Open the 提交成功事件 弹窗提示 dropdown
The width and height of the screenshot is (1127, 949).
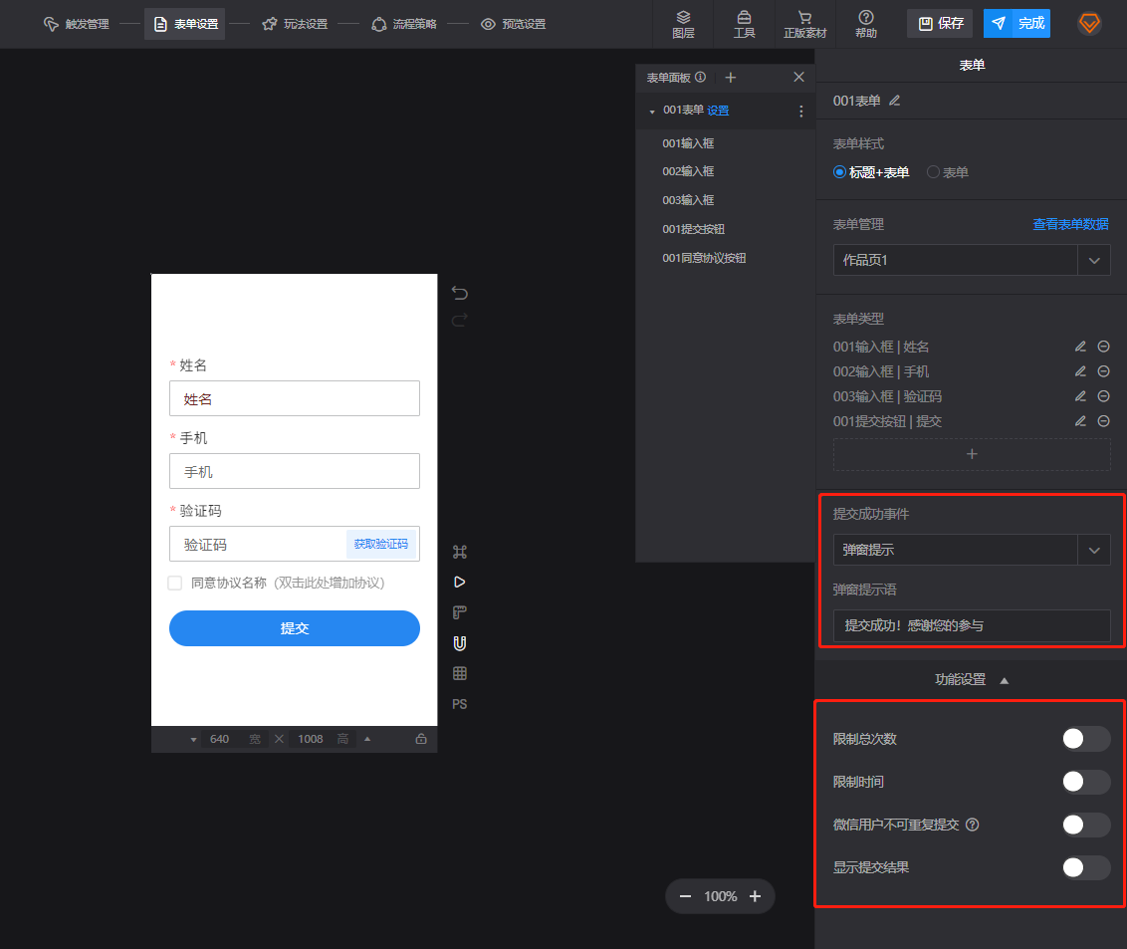click(971, 550)
